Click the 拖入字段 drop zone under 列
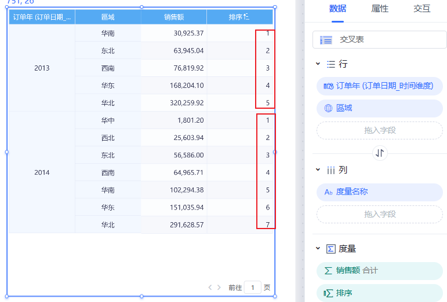 click(x=379, y=214)
